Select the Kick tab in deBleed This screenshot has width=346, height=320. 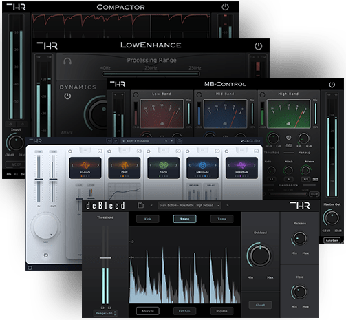148,219
